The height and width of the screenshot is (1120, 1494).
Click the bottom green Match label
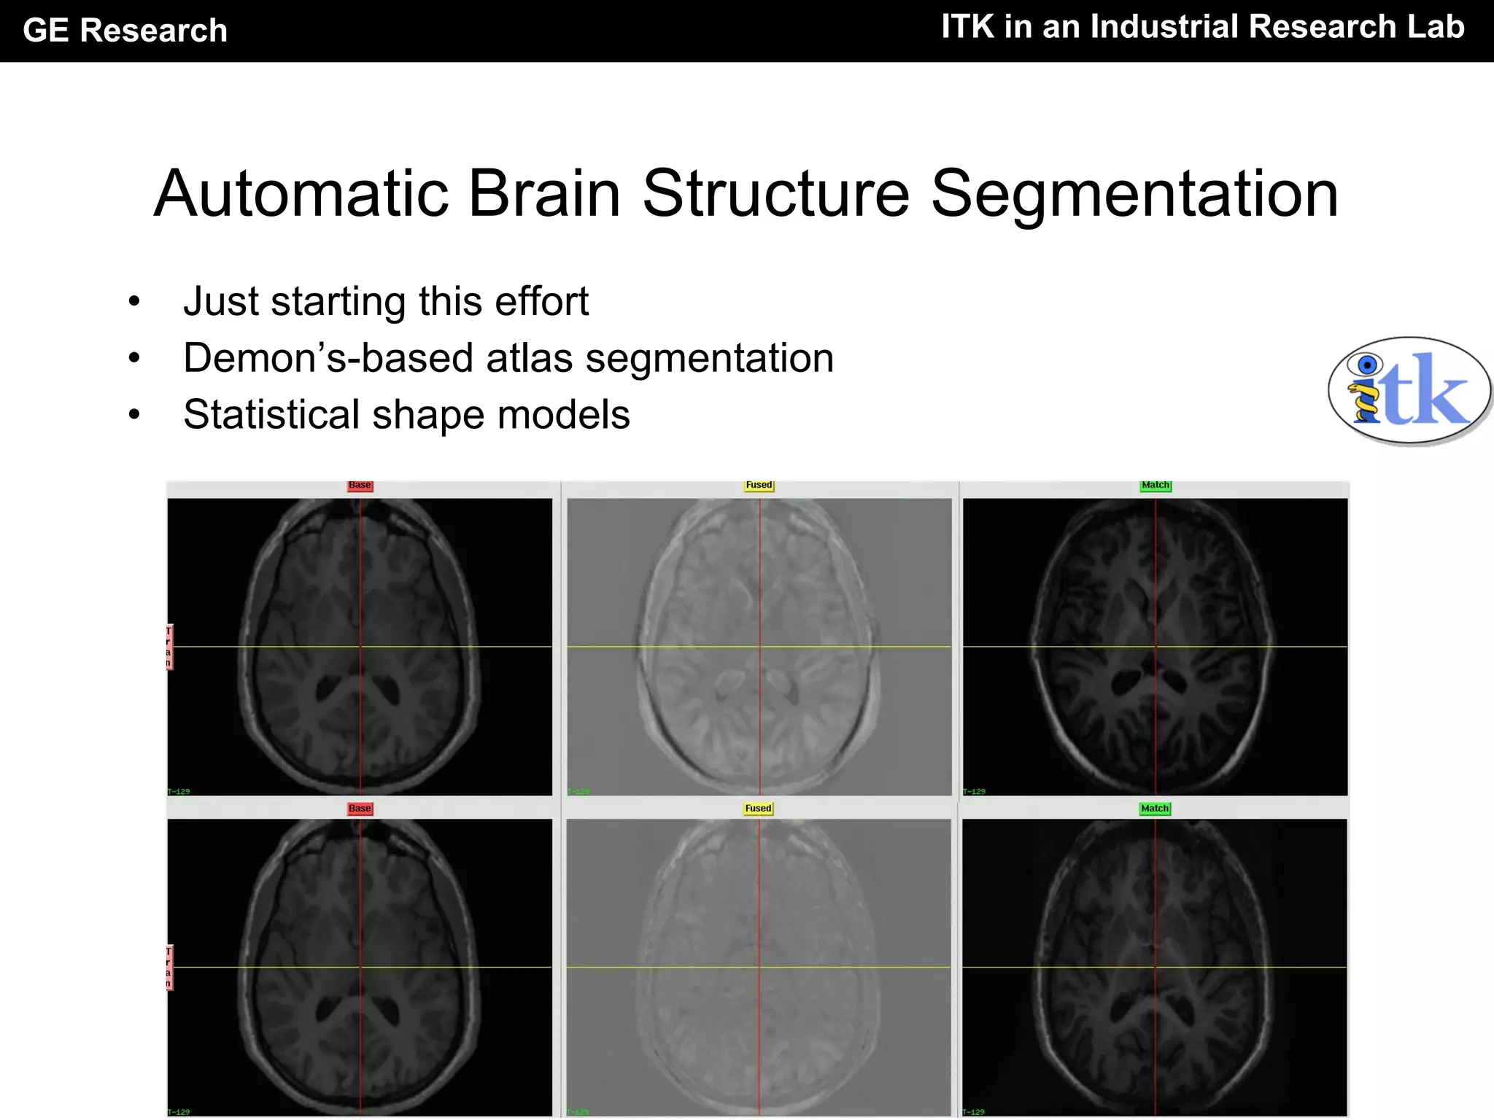pyautogui.click(x=1155, y=809)
